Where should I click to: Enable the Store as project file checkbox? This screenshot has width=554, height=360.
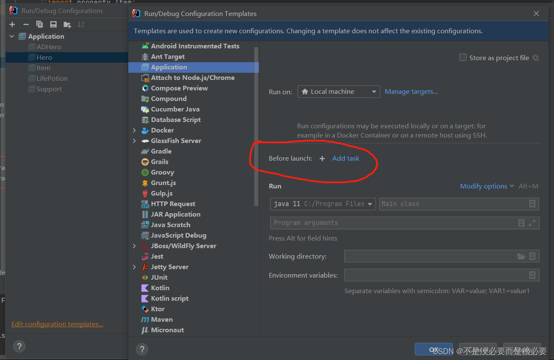click(x=463, y=58)
